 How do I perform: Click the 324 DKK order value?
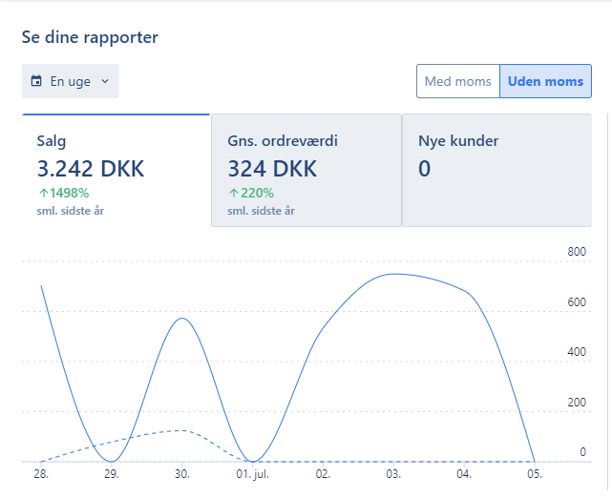(x=271, y=169)
